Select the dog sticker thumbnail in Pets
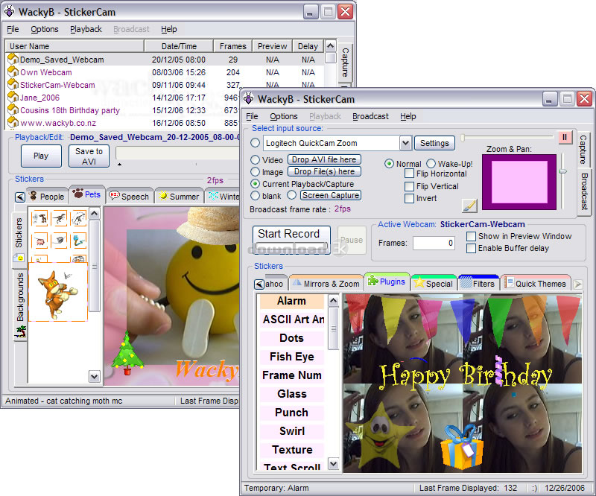This screenshot has height=496, width=596. (x=39, y=218)
